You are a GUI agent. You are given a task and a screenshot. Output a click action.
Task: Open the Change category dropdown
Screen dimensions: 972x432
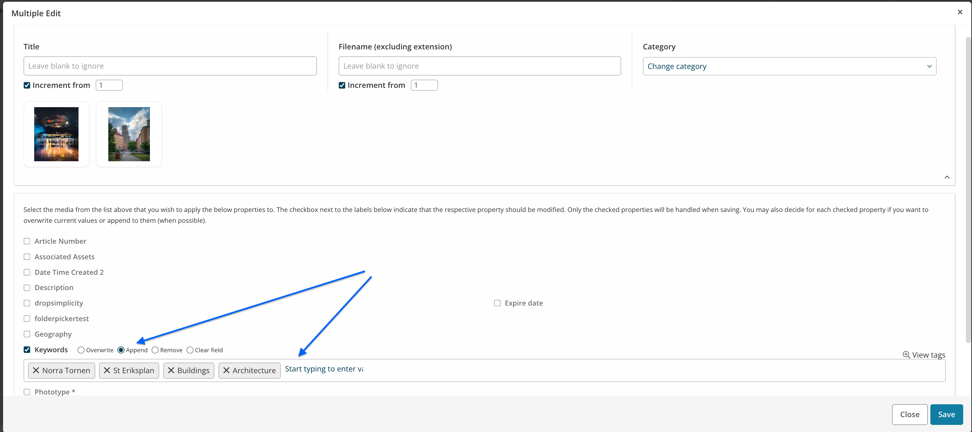click(789, 66)
